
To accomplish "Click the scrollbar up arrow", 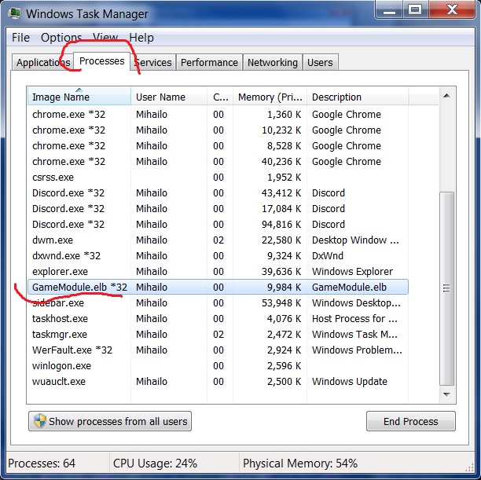I will pyautogui.click(x=446, y=96).
